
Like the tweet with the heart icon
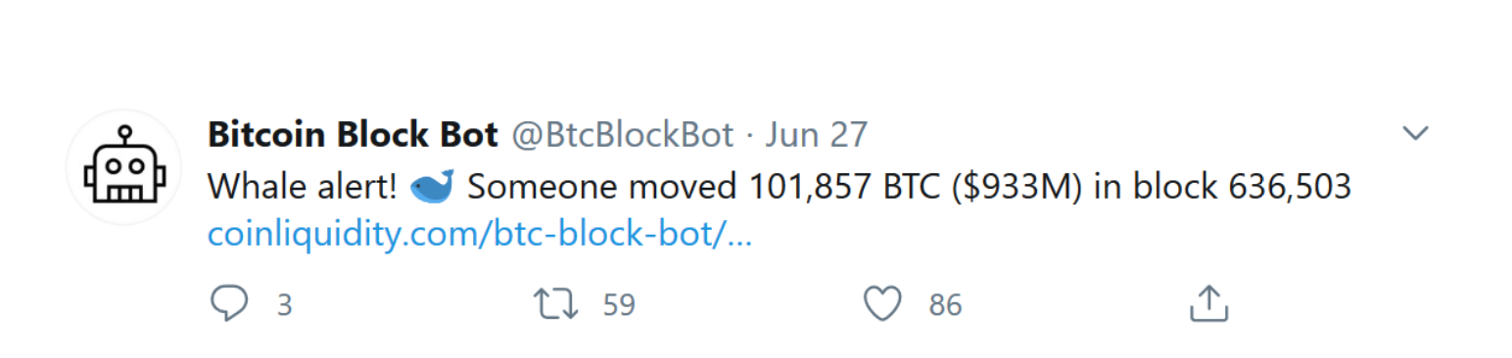[x=882, y=304]
